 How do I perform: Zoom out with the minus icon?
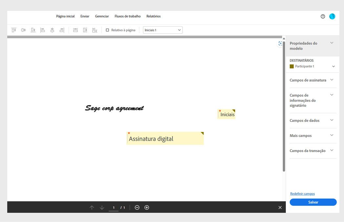tap(137, 208)
